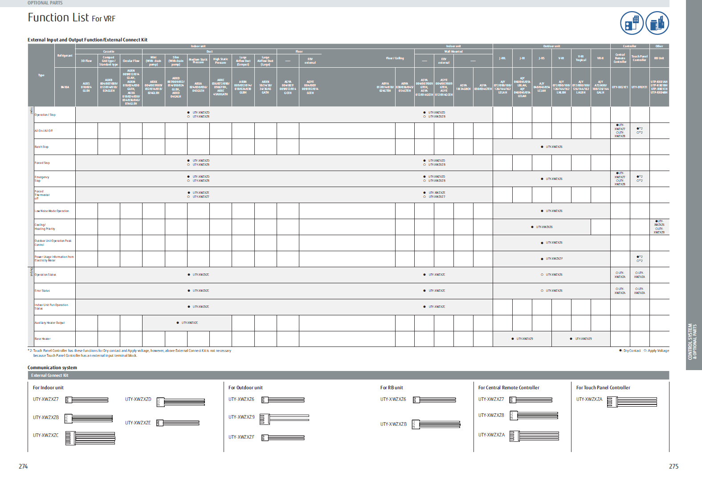This screenshot has height=481, width=702.
Task: Click the 'For Indoor unit' subheading
Action: click(x=48, y=387)
